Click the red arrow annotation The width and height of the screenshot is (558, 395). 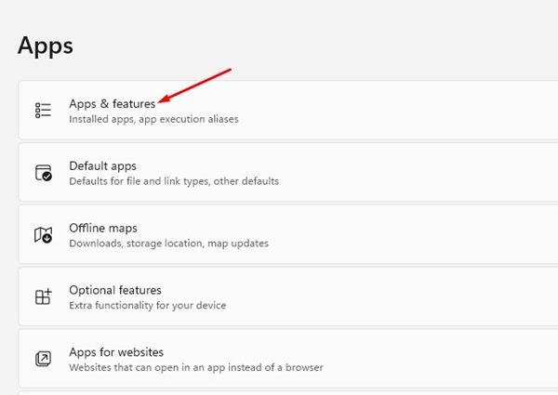(194, 86)
